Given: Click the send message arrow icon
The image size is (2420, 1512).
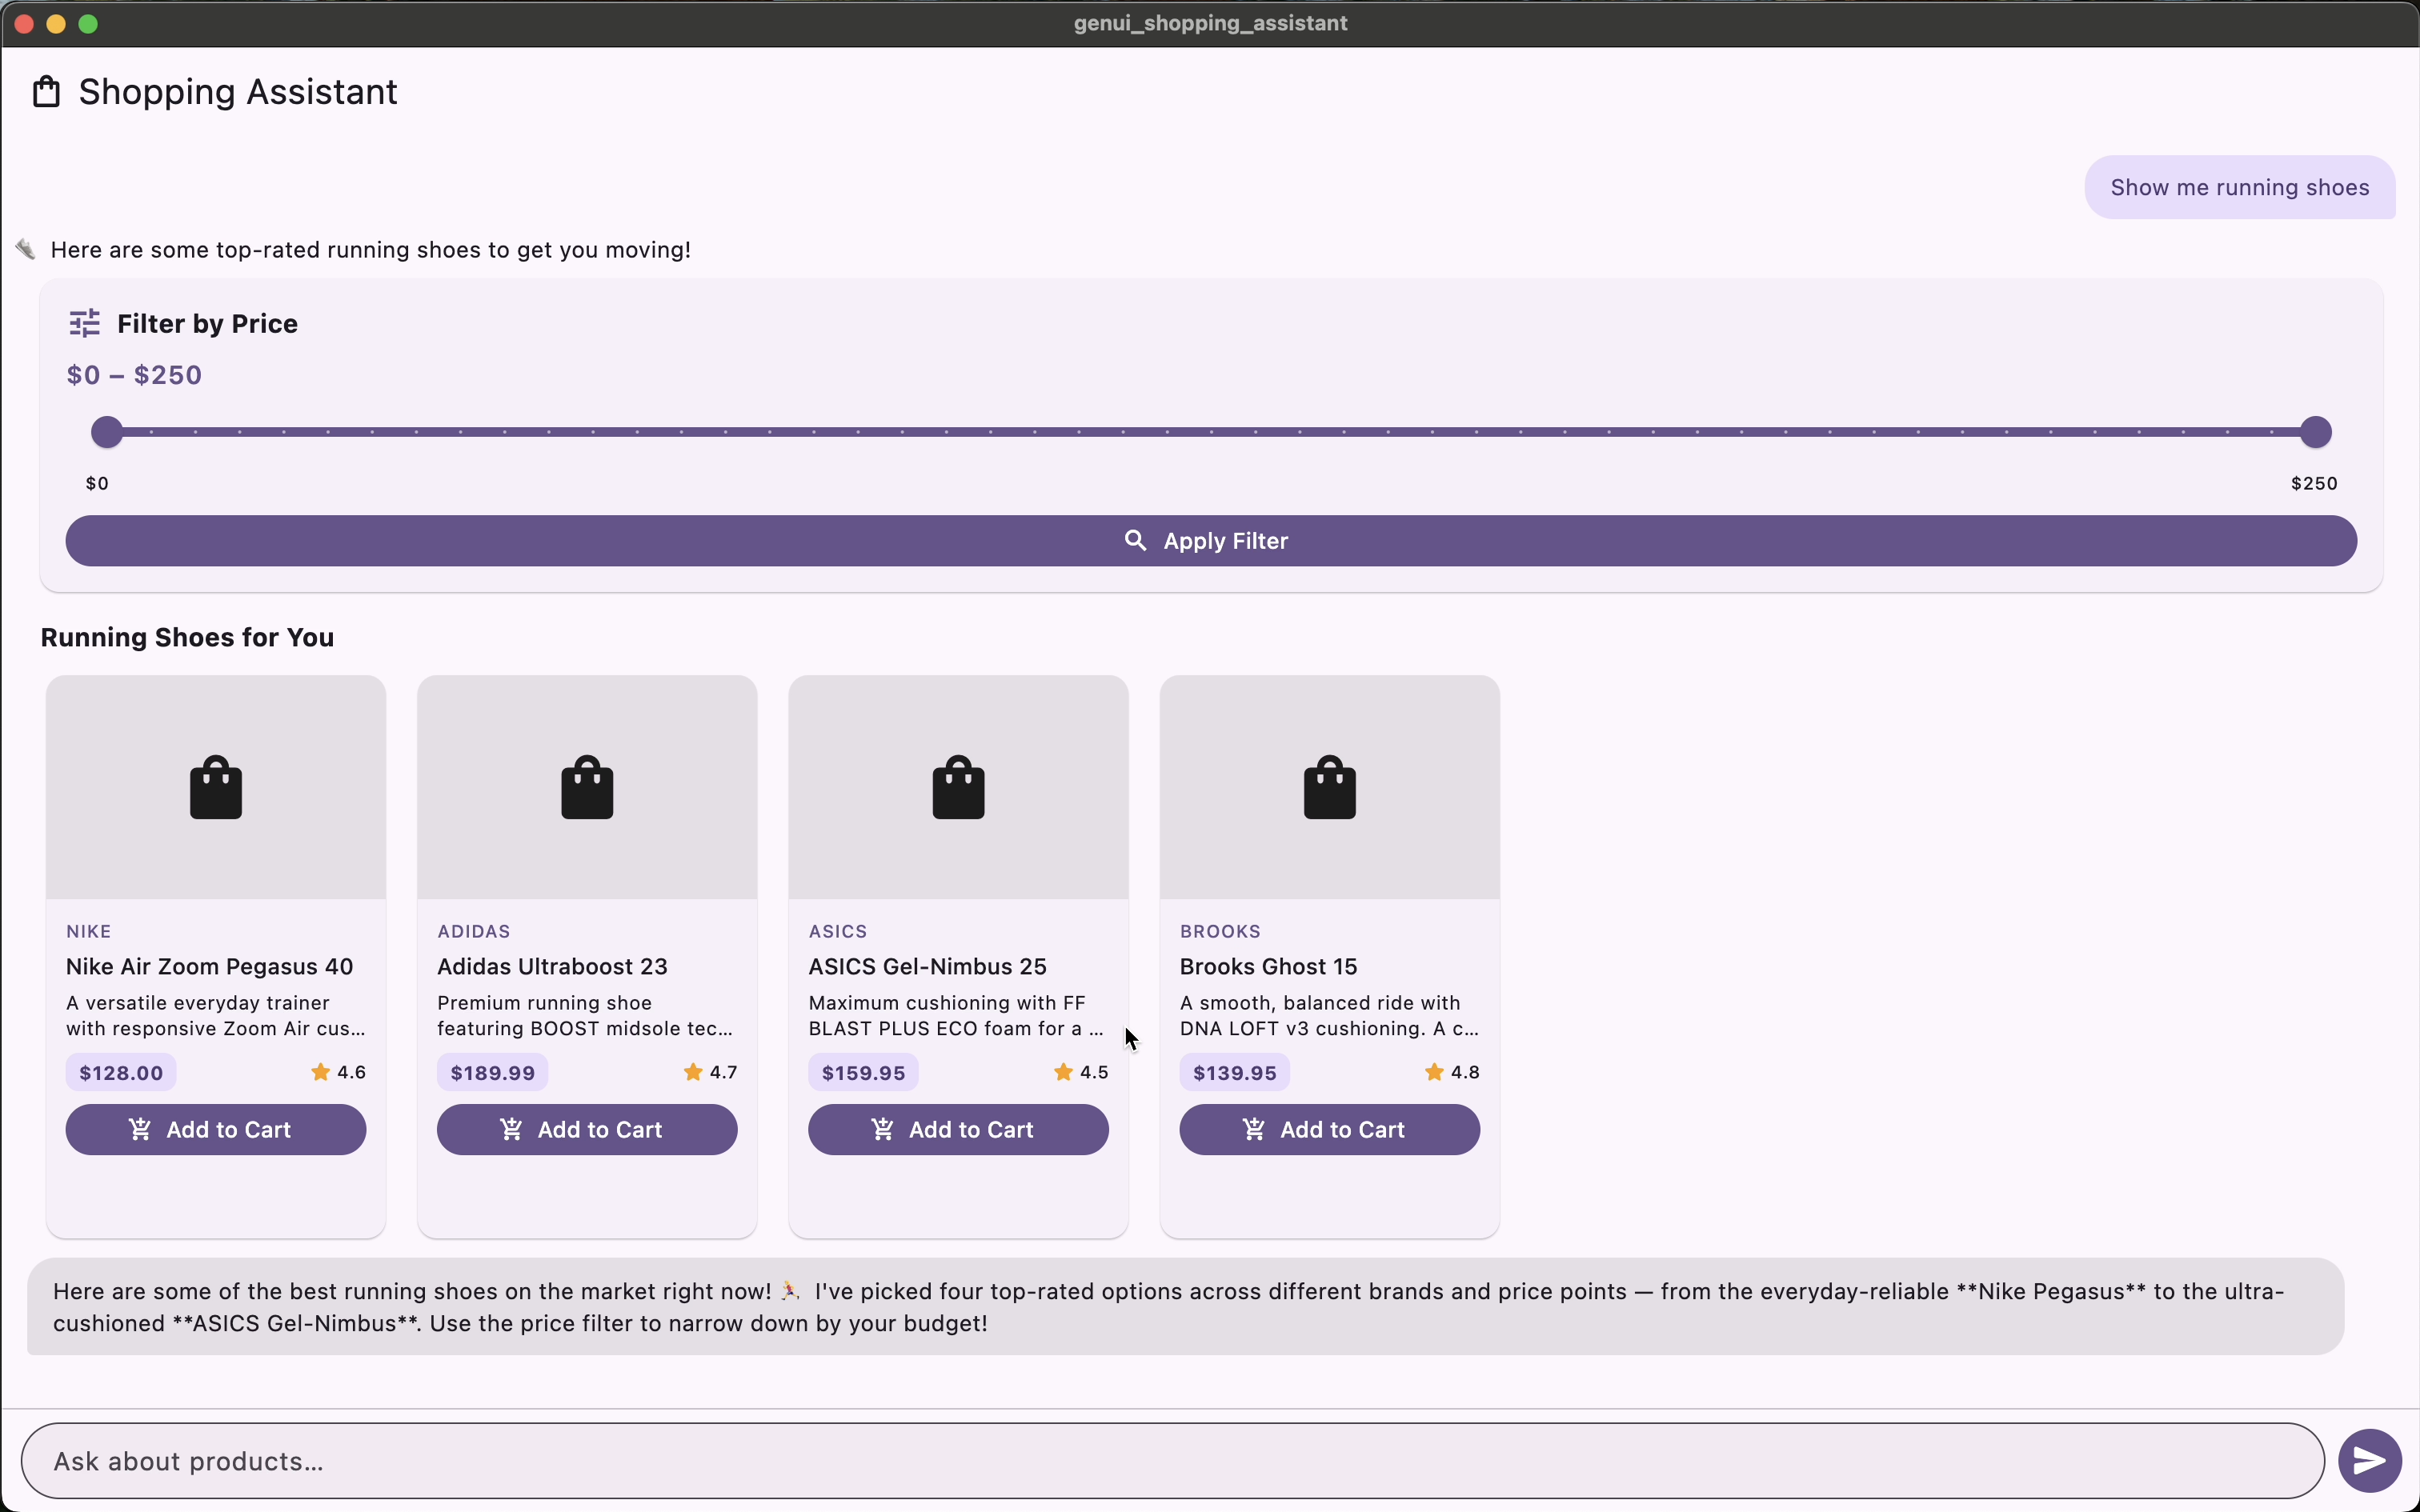Looking at the screenshot, I should pyautogui.click(x=2369, y=1461).
